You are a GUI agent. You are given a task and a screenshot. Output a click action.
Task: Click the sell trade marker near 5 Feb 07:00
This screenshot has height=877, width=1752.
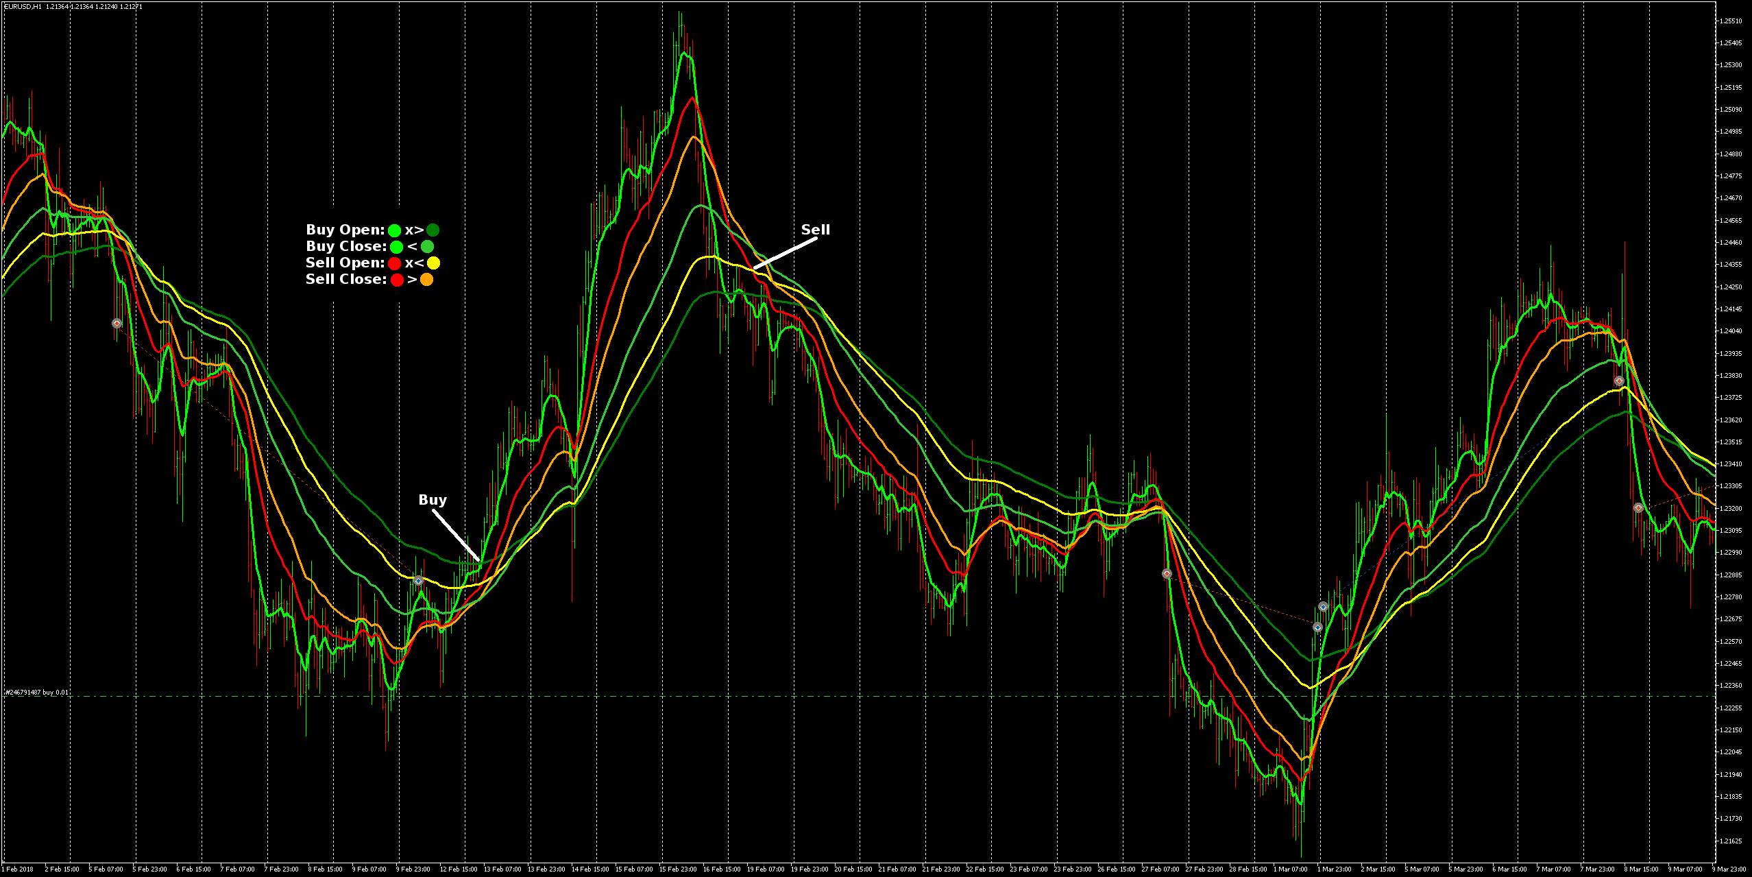(x=117, y=323)
